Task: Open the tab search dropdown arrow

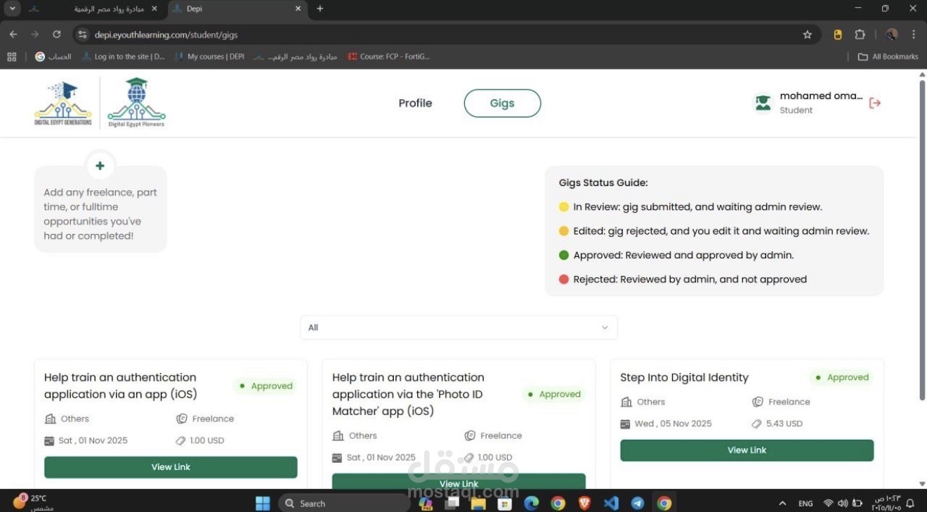Action: point(13,8)
